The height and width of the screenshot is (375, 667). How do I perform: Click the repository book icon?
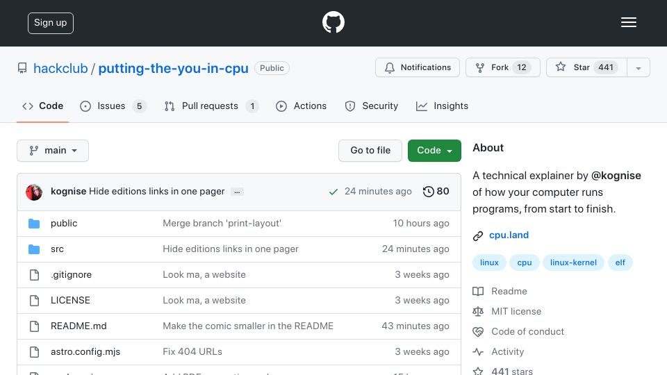[x=22, y=68]
